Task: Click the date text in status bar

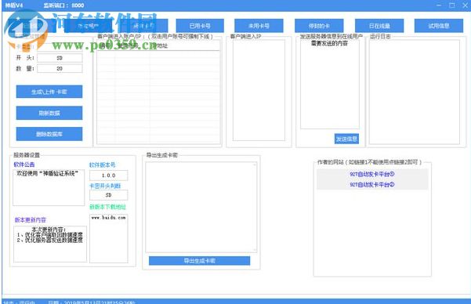Action: tap(92, 302)
